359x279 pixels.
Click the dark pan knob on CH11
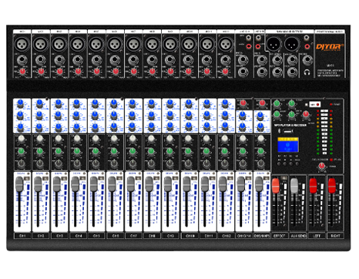(x=206, y=163)
